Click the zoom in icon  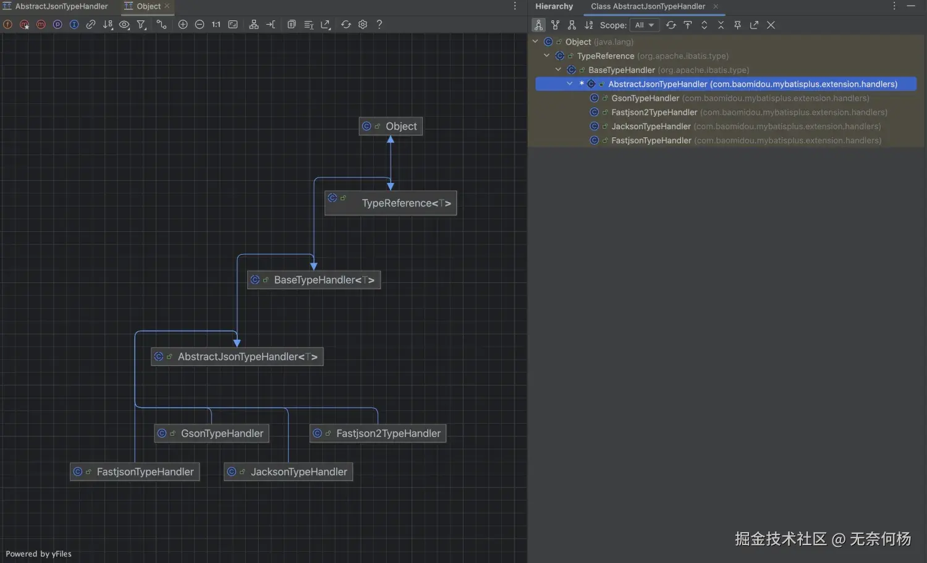coord(183,25)
